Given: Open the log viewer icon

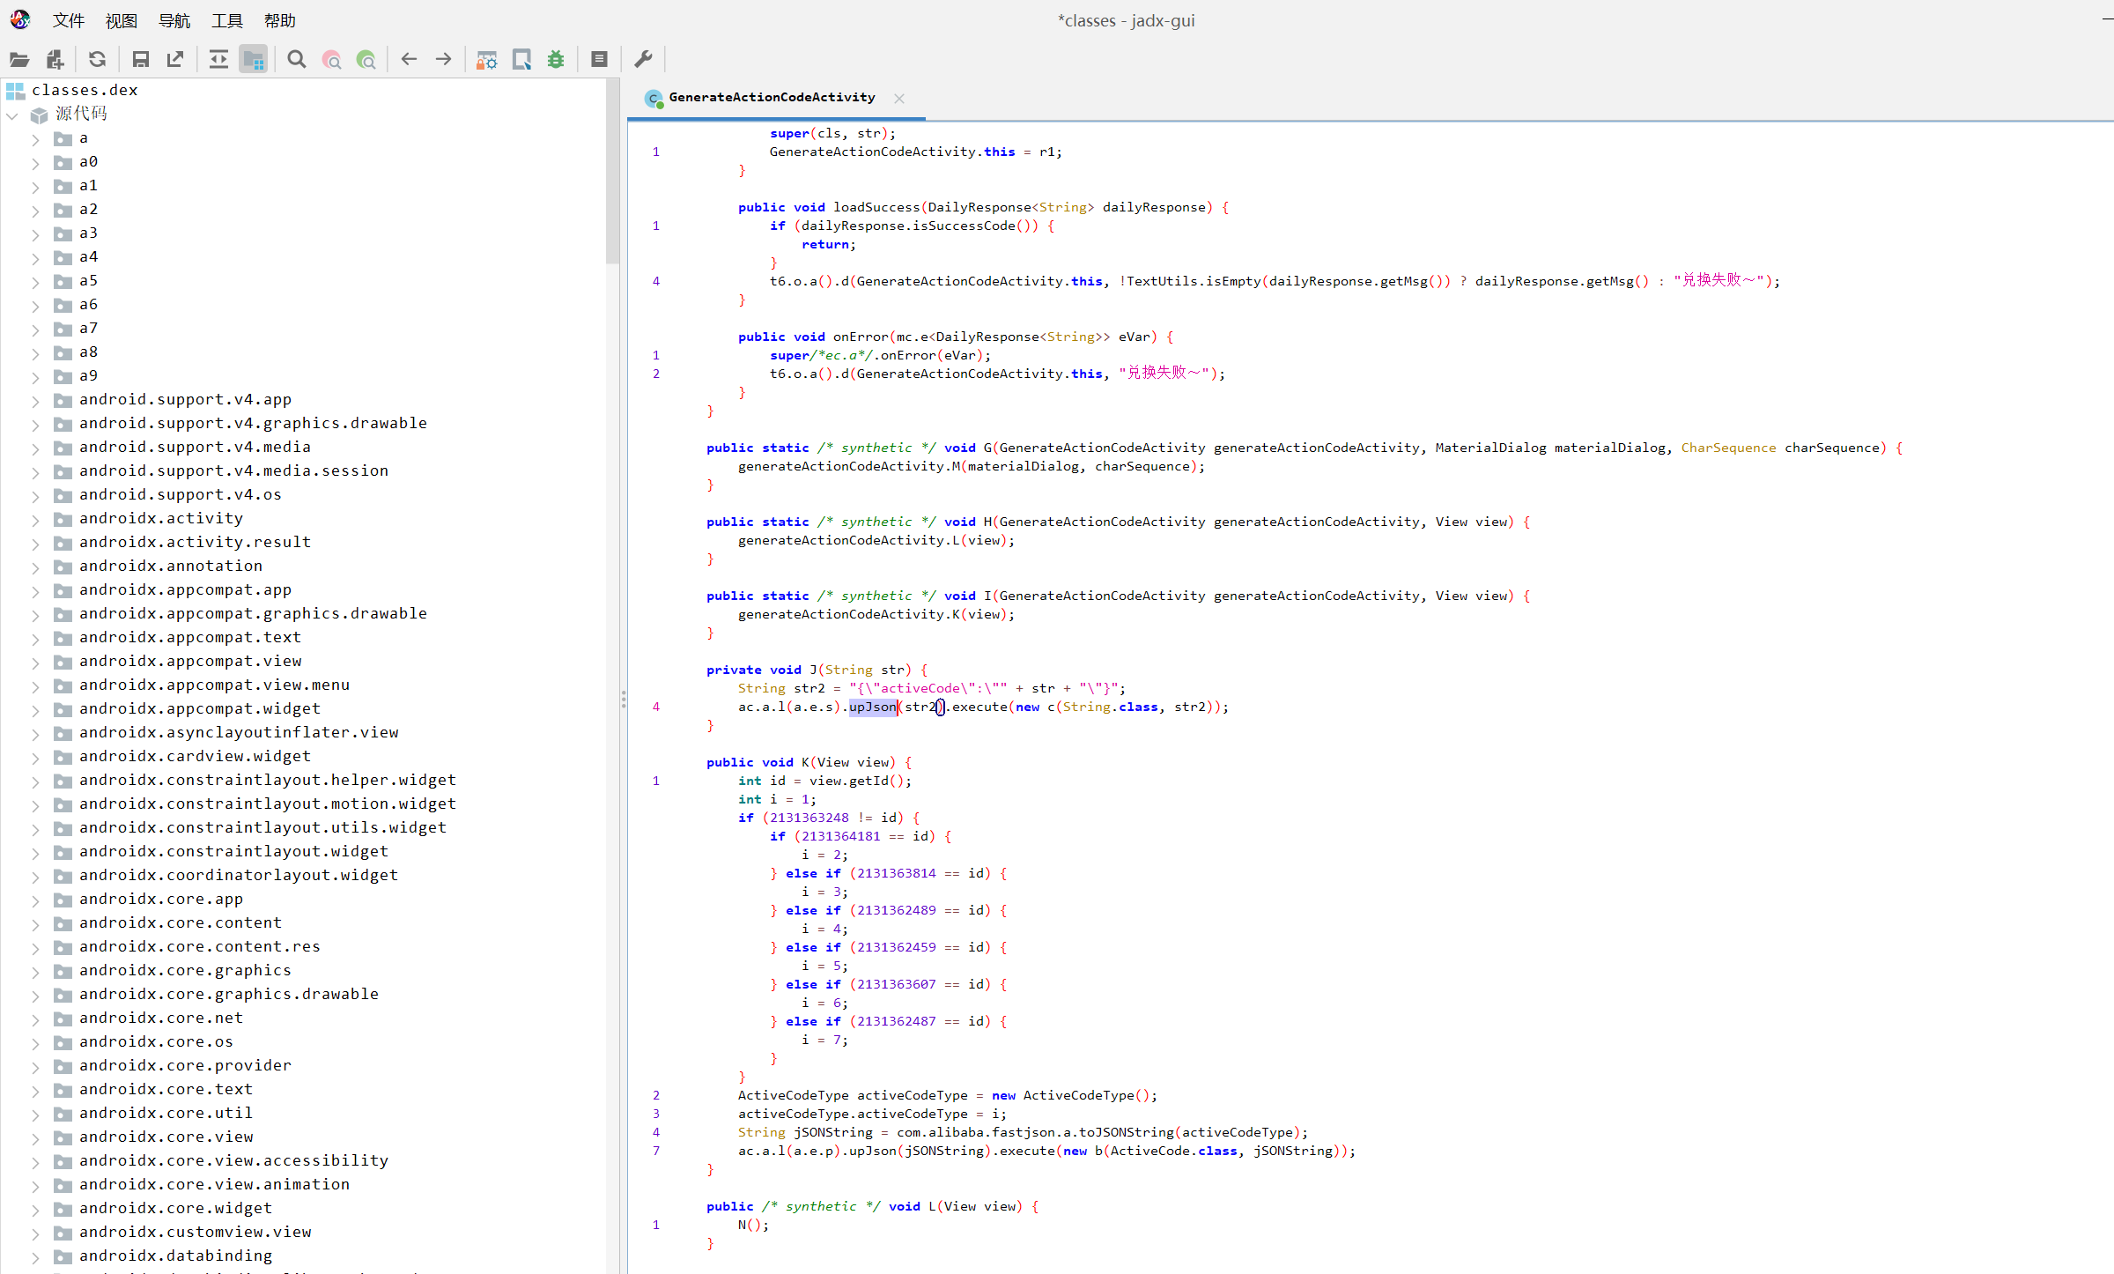Looking at the screenshot, I should click(599, 60).
